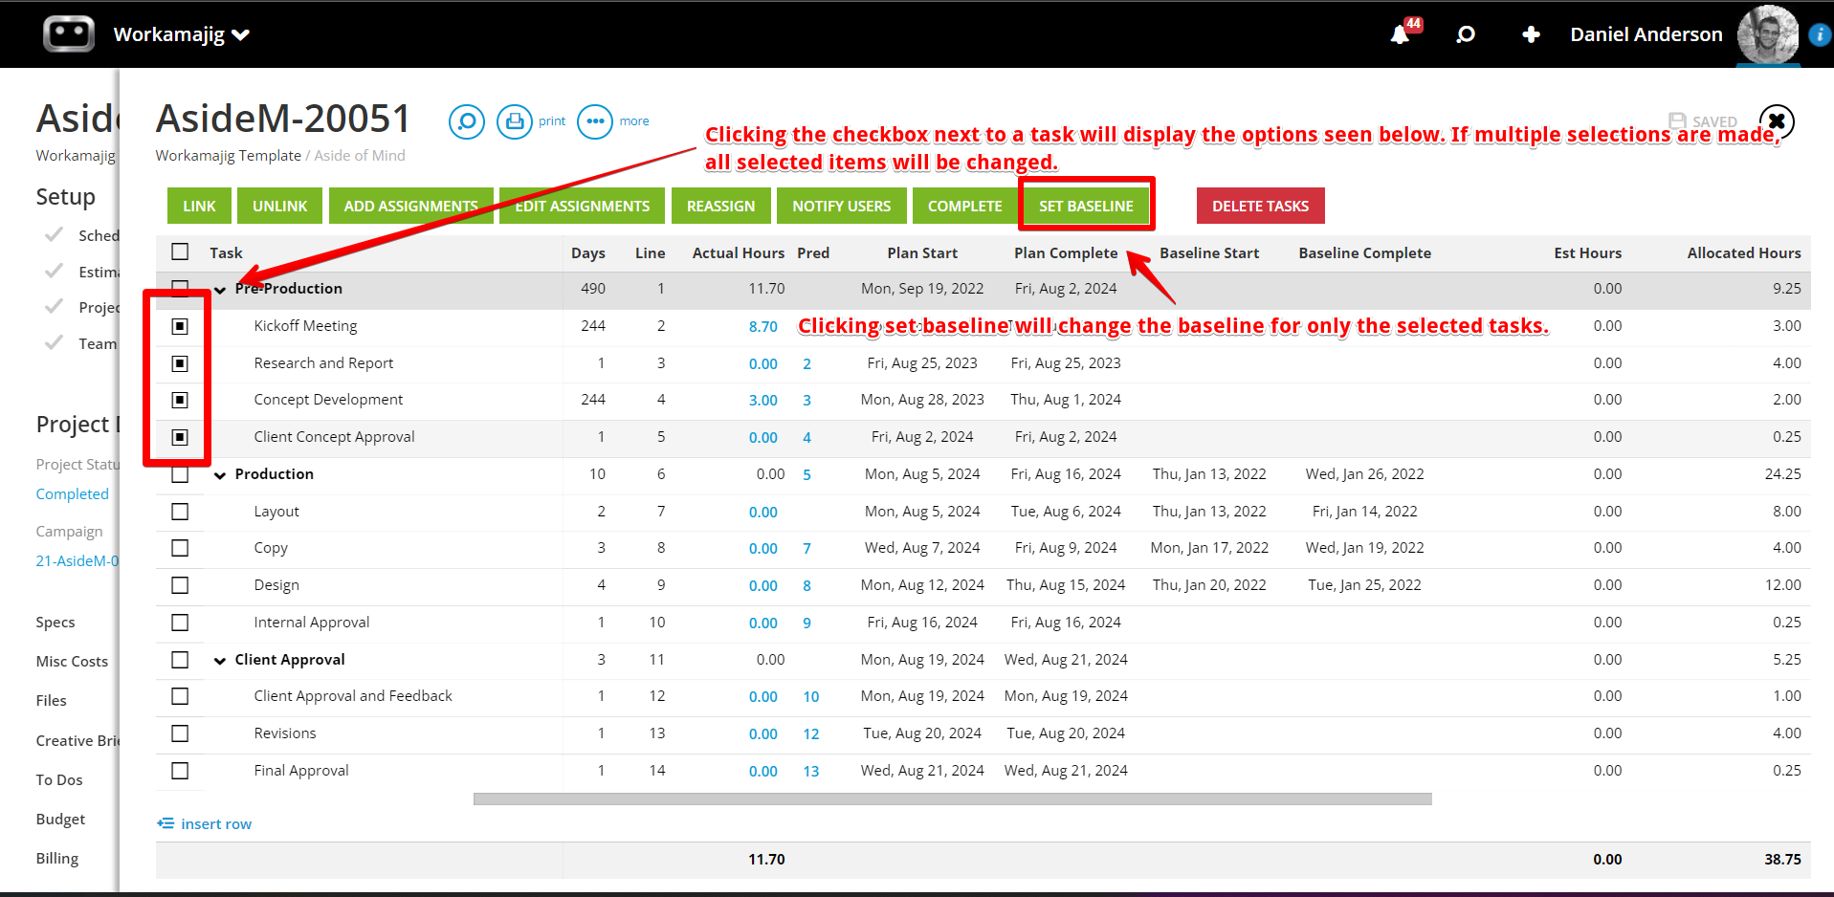
Task: Open Daniel Anderson profile avatar
Action: click(1768, 34)
